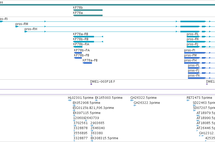Select feature 2903665

coord(92,126)
